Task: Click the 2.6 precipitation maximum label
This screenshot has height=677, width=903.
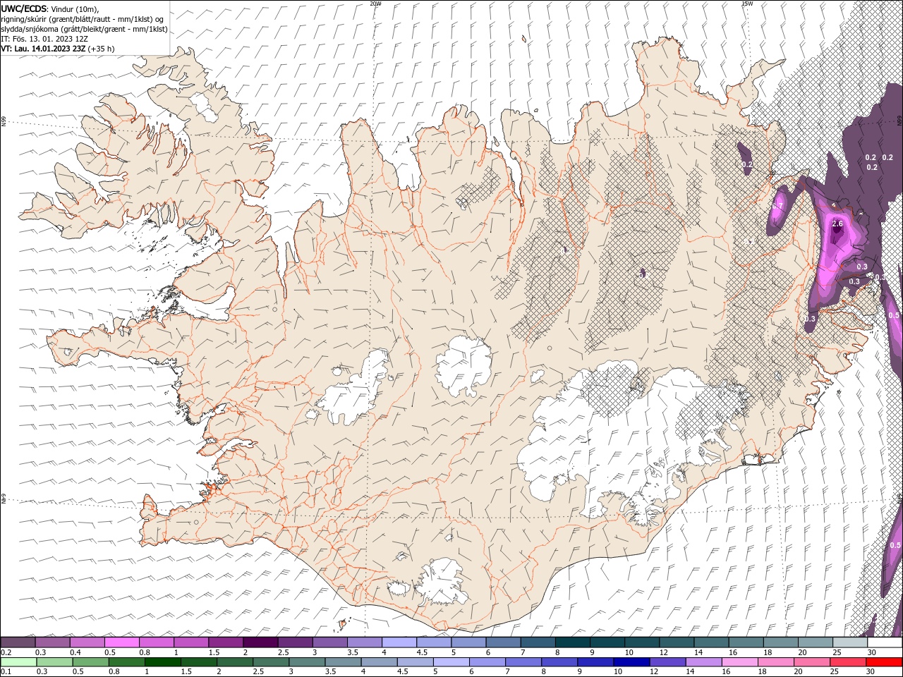Action: pos(837,224)
